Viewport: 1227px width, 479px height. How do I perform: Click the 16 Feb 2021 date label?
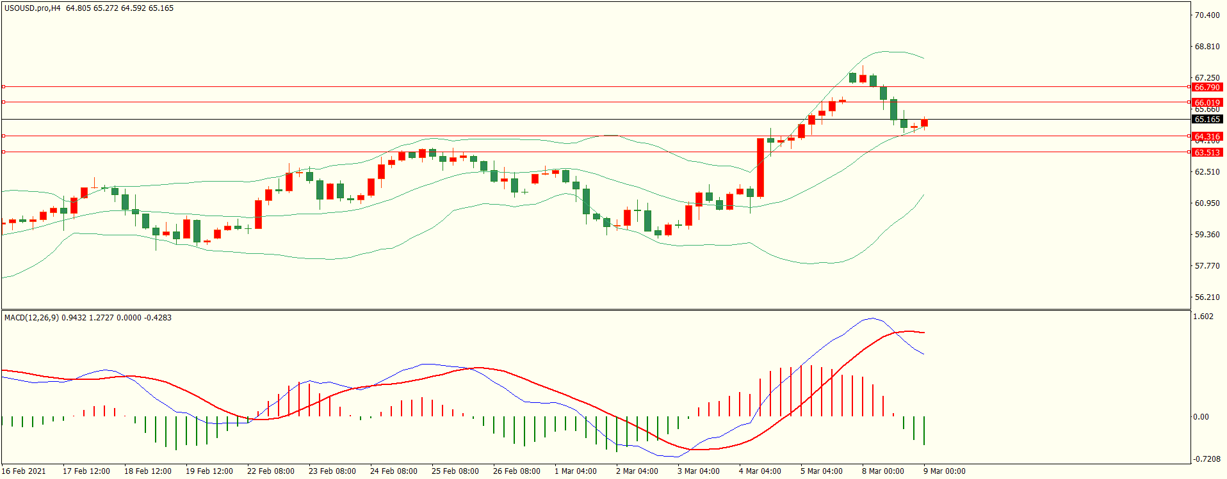click(x=24, y=471)
